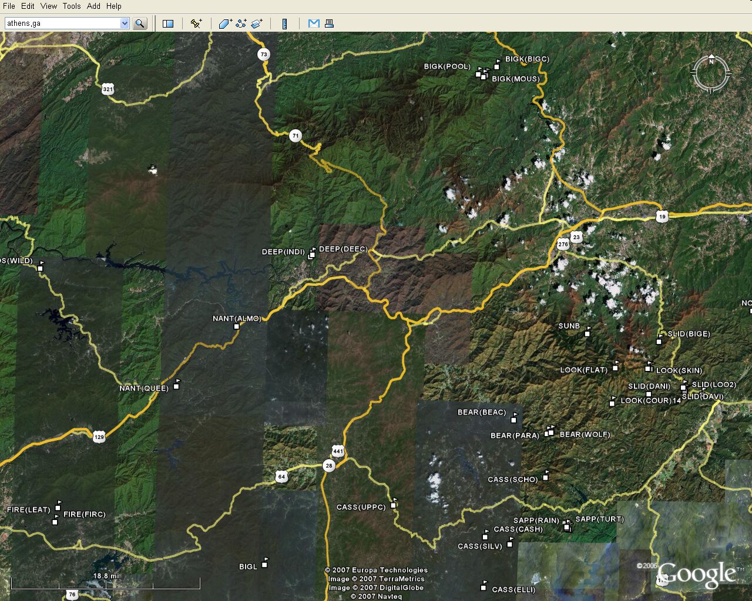Open the View menu
Screen dimensions: 752x601
(49, 6)
